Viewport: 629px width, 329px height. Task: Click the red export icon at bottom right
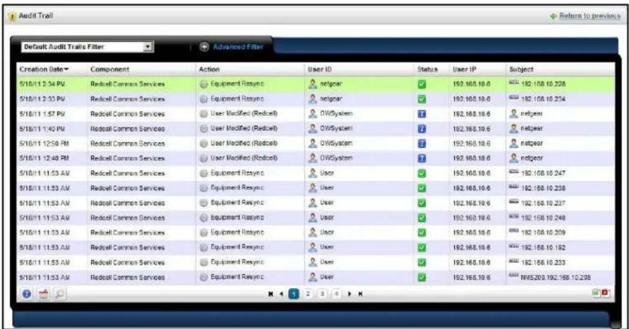[x=605, y=294]
